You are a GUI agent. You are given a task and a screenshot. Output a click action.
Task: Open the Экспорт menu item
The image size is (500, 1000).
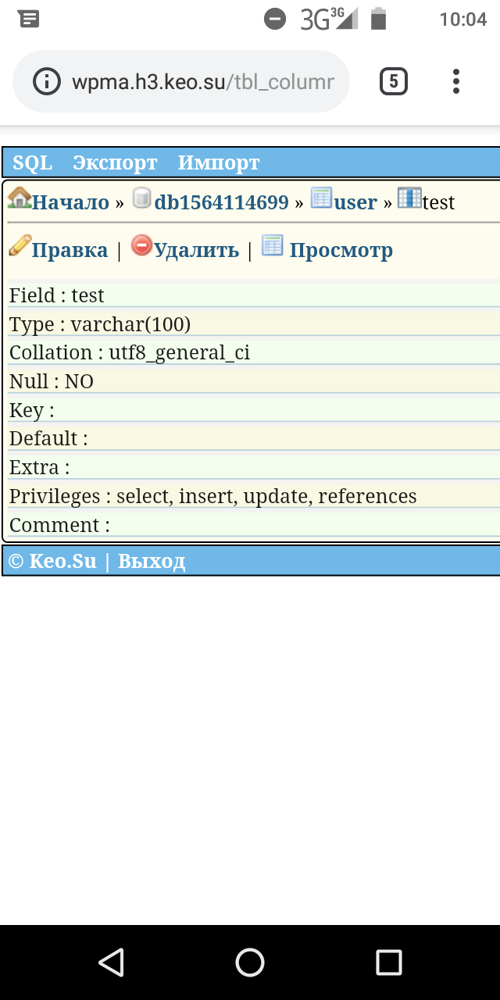click(115, 162)
